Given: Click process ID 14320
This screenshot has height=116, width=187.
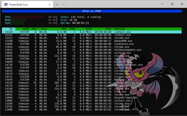Looking at the screenshot, I should click(9, 83).
